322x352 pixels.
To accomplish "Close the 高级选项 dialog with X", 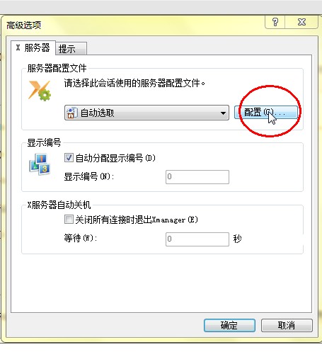I will pos(301,22).
